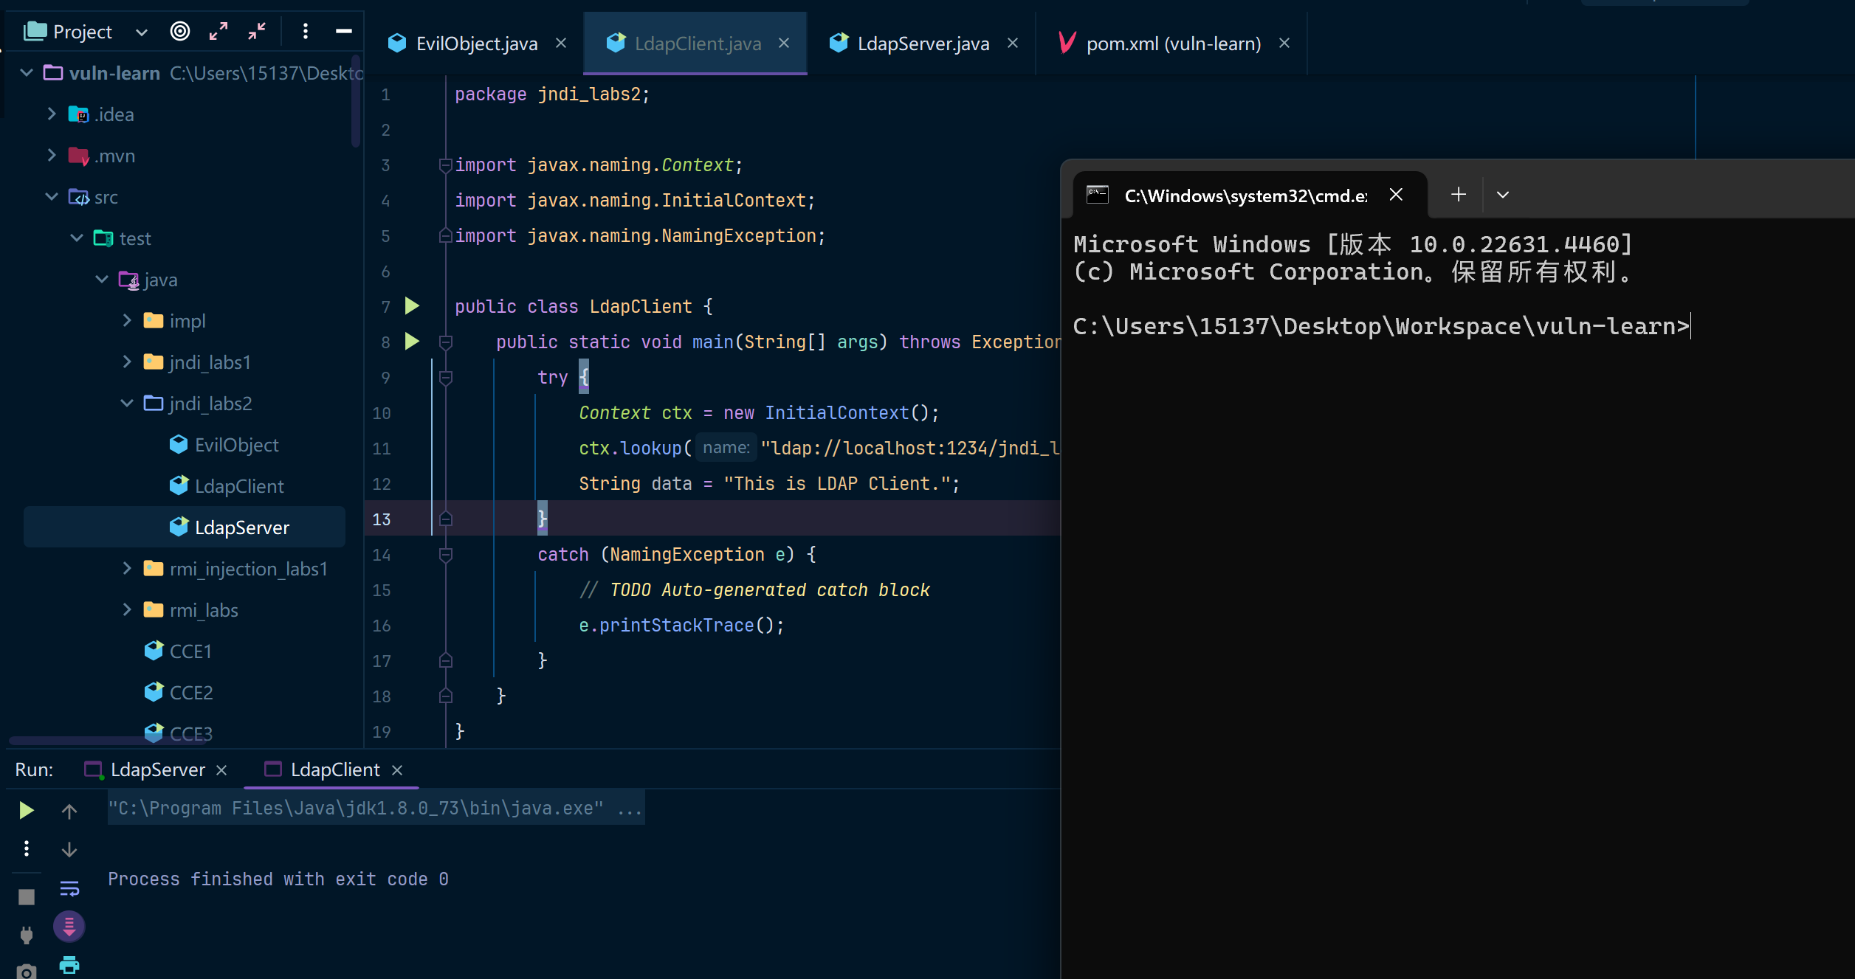Click the Collapse All icon in Project panel

coord(257,31)
